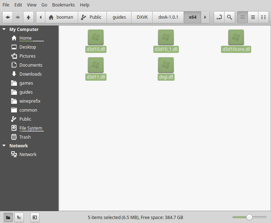
Task: Expand the path bar using the left chevron
Action: (x=41, y=17)
